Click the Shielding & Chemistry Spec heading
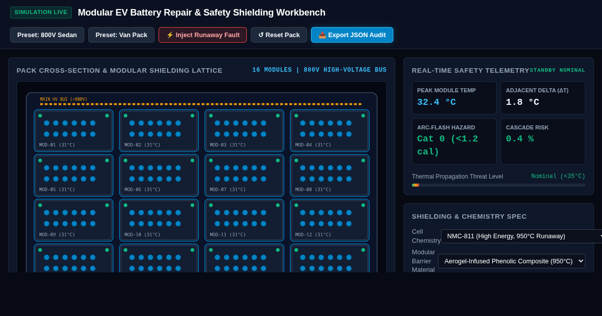Image resolution: width=602 pixels, height=316 pixels. click(x=469, y=216)
